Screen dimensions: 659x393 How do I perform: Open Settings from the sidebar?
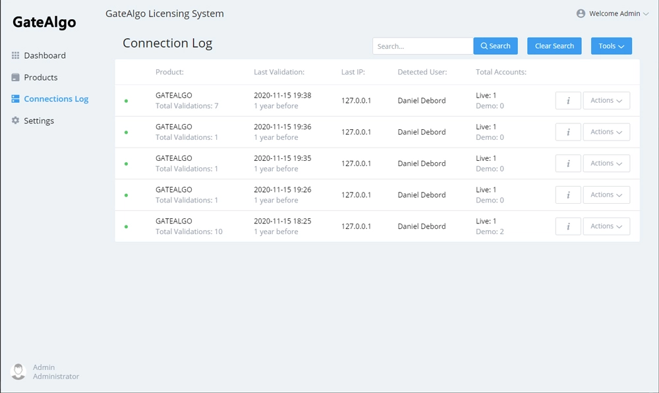click(33, 121)
